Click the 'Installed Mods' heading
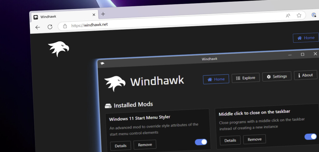The height and width of the screenshot is (152, 319). (x=133, y=105)
